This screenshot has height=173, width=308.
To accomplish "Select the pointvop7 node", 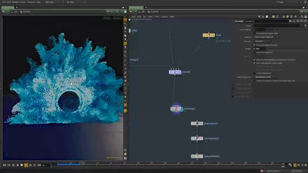I will [x=176, y=109].
